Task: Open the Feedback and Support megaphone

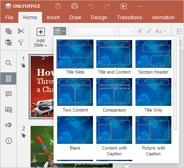Action: 9,125
